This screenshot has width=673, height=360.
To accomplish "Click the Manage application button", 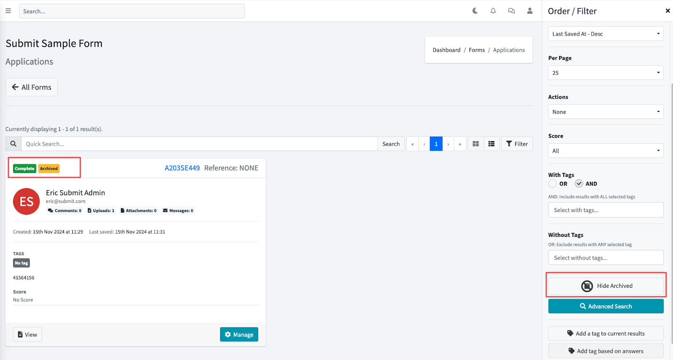I will coord(239,334).
